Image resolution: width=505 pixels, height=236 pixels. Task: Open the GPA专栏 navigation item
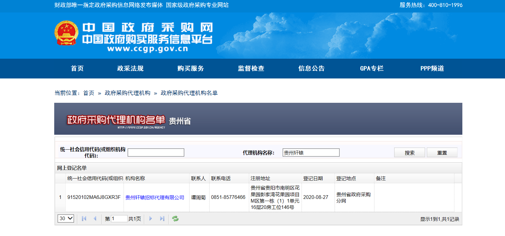[x=372, y=68]
